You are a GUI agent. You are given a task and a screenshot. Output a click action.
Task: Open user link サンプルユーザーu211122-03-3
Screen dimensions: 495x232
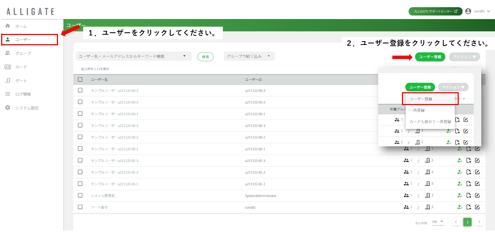point(114,91)
